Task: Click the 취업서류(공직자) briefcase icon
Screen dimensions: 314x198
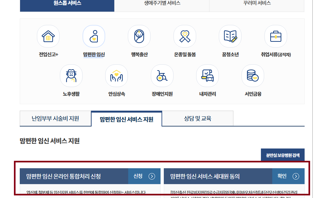Action: pyautogui.click(x=275, y=36)
